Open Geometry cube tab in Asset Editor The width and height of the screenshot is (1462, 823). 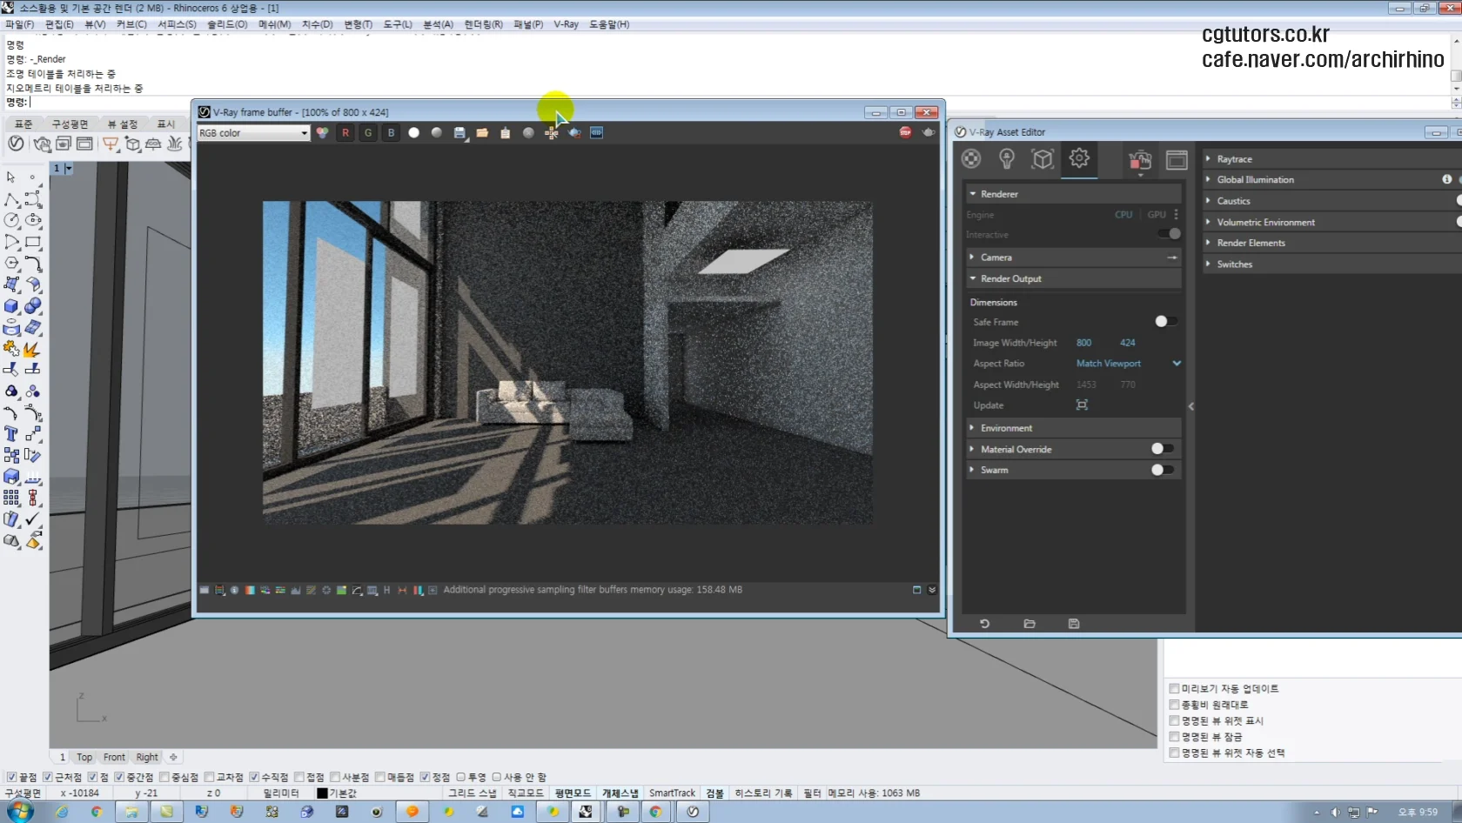(1043, 158)
